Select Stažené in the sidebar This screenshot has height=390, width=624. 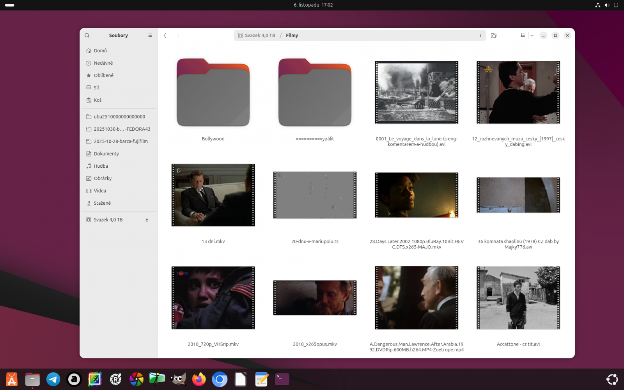[102, 203]
